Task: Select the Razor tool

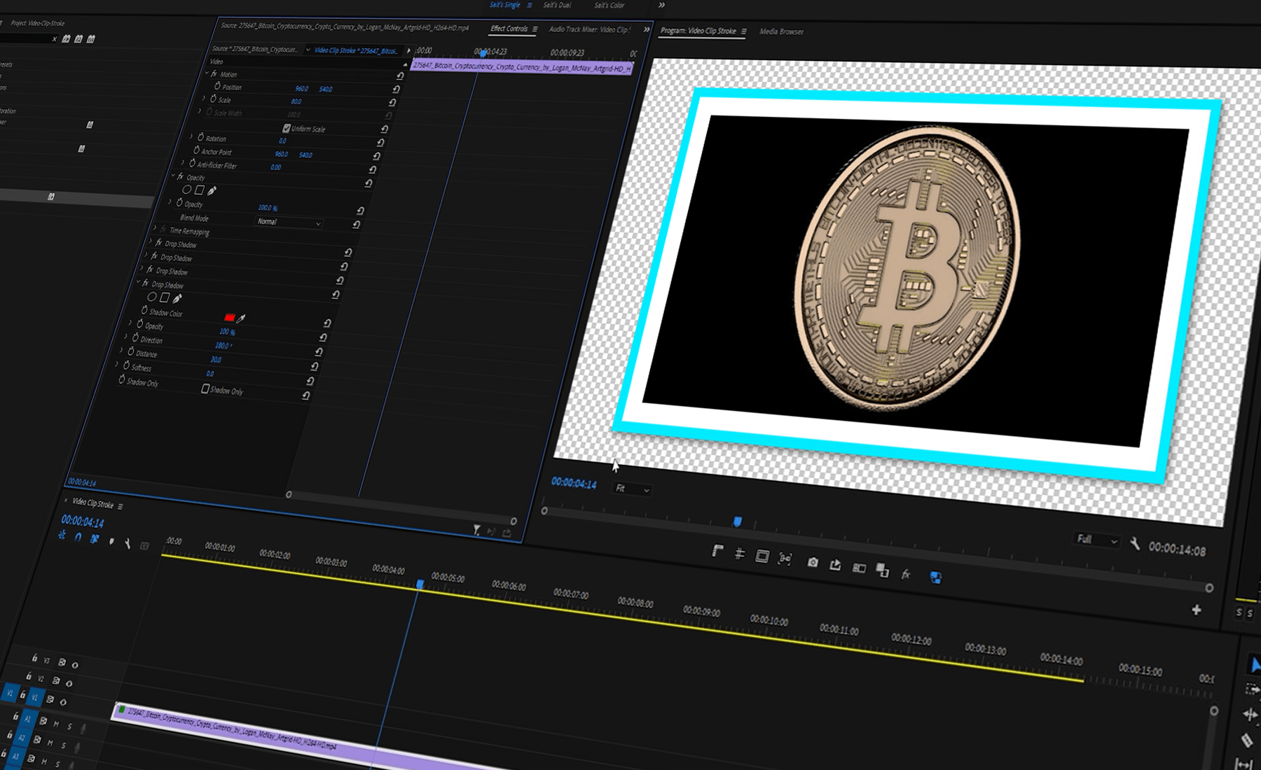Action: point(1247,740)
